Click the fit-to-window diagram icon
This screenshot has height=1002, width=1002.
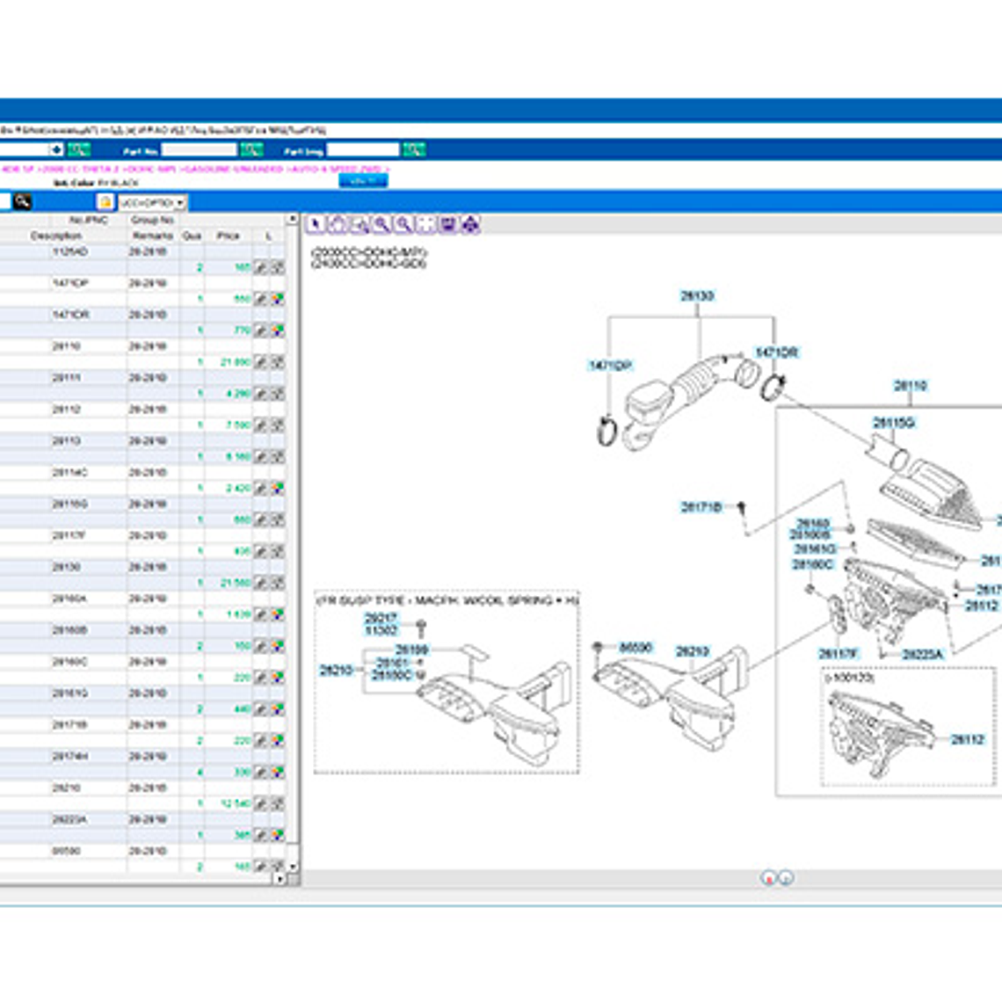click(x=426, y=224)
